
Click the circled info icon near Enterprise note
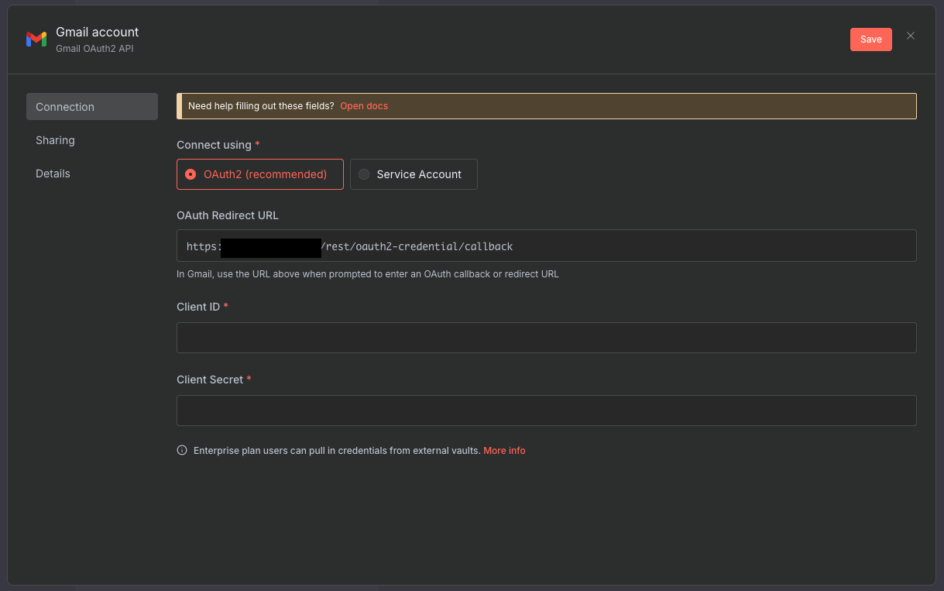click(181, 449)
